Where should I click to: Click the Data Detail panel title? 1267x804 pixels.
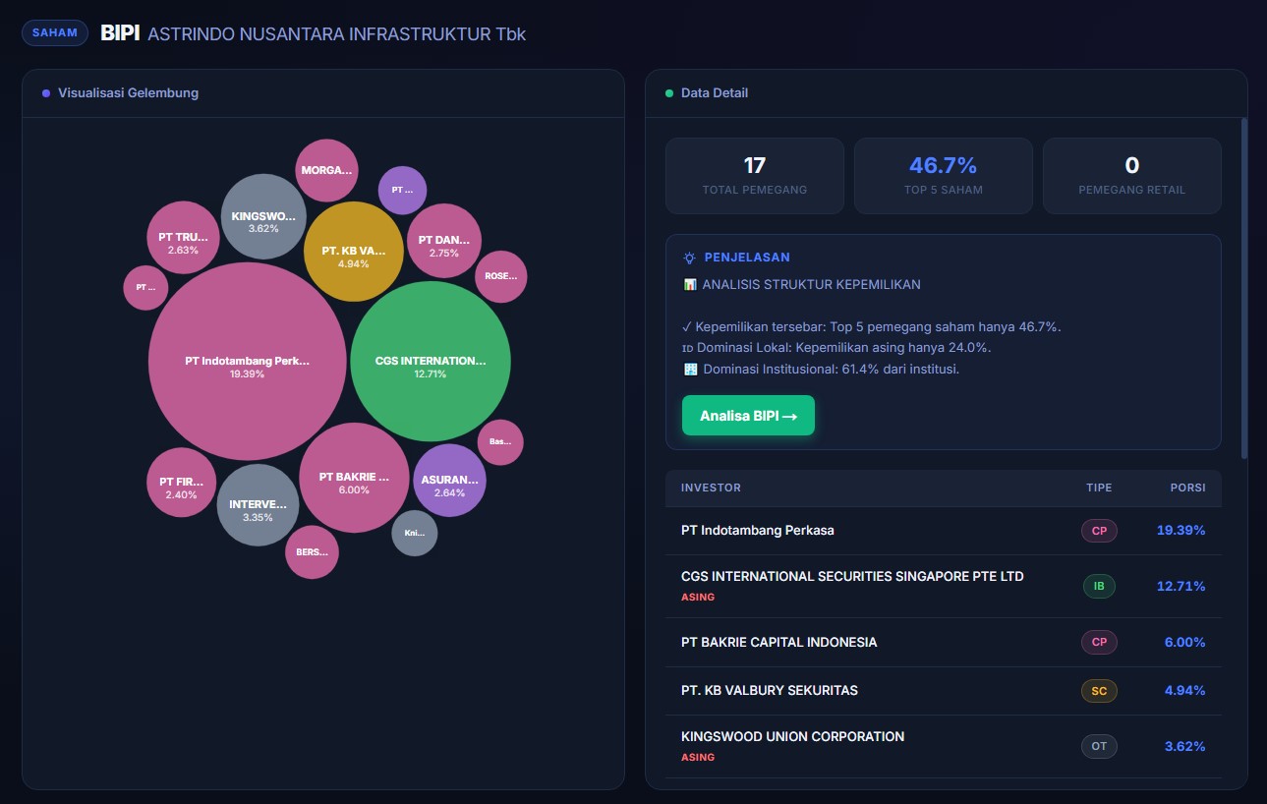point(715,93)
